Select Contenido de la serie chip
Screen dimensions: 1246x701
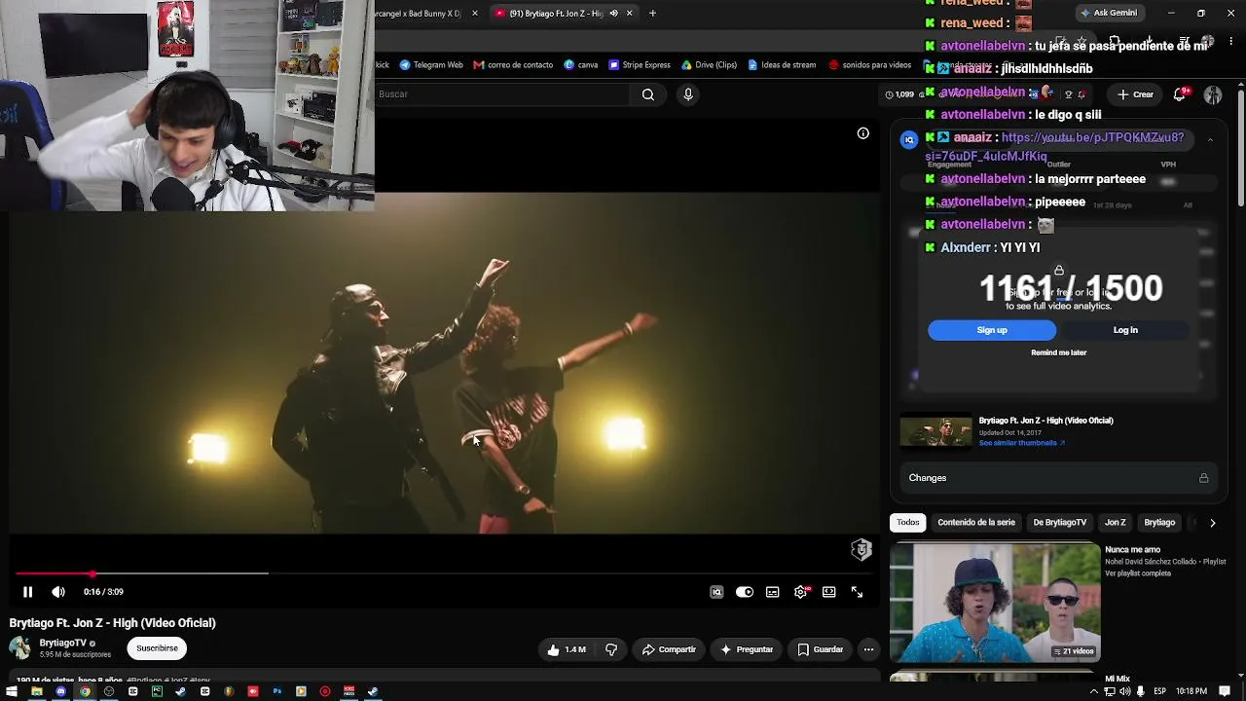pyautogui.click(x=976, y=523)
